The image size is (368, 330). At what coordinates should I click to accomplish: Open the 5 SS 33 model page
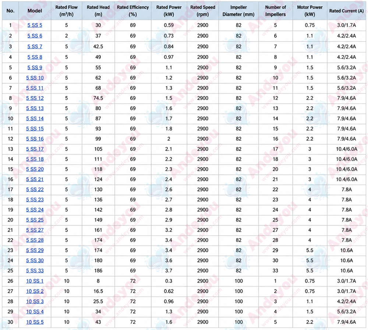click(x=35, y=270)
